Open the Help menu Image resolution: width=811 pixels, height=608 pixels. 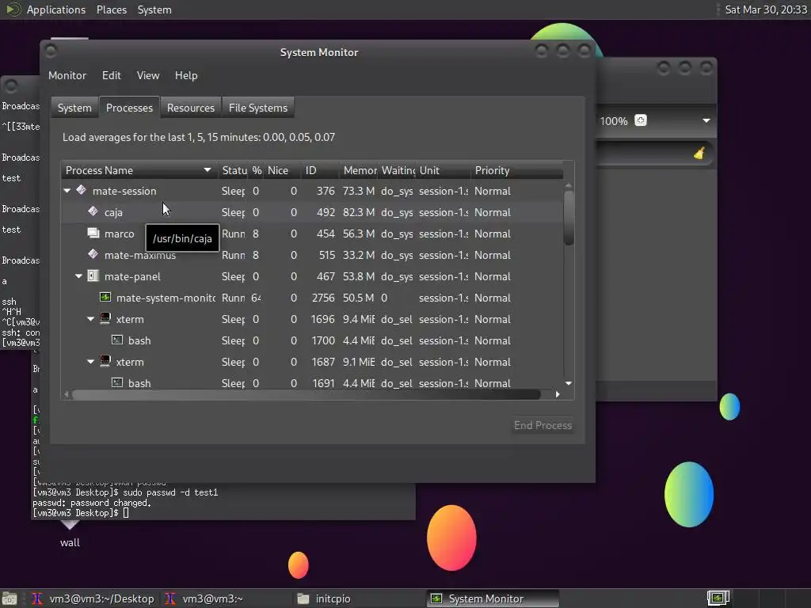pyautogui.click(x=186, y=75)
